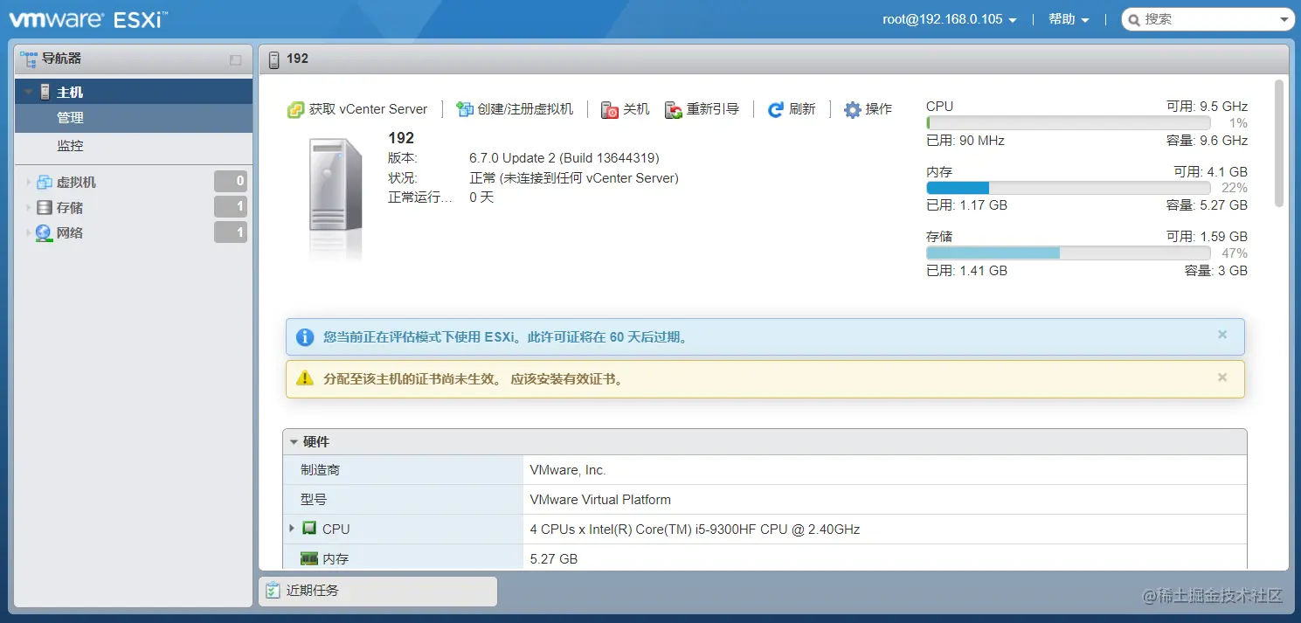Screen dimensions: 1301x623
Task: Click the 获取 vCenter Server icon
Action: click(295, 109)
